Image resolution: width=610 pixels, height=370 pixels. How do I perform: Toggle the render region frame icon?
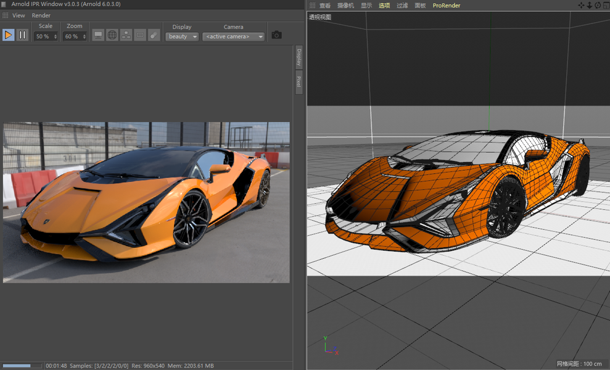pyautogui.click(x=140, y=35)
